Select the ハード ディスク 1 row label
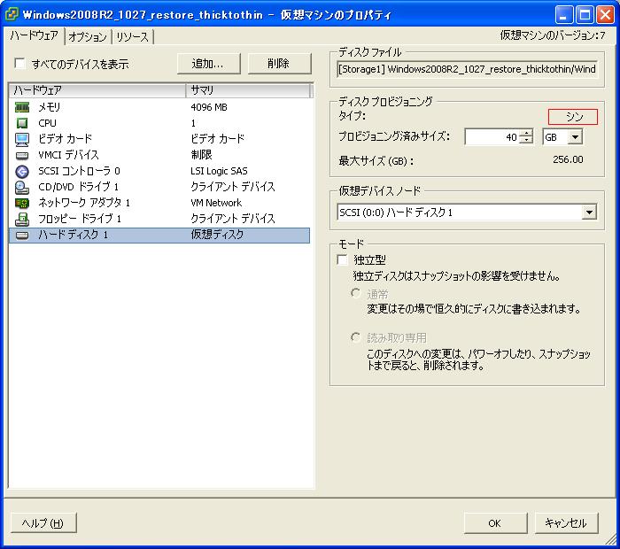Image resolution: width=620 pixels, height=549 pixels. [74, 235]
